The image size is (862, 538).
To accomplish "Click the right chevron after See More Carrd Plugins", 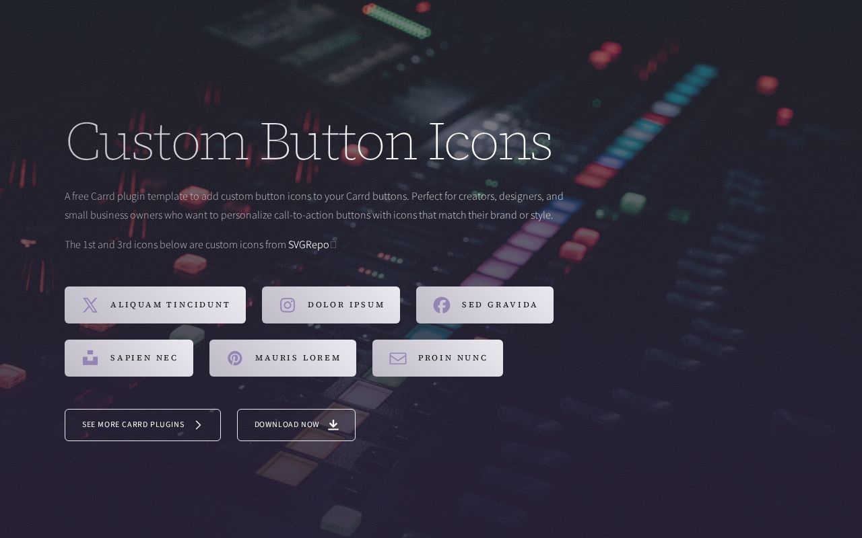I will tap(198, 425).
